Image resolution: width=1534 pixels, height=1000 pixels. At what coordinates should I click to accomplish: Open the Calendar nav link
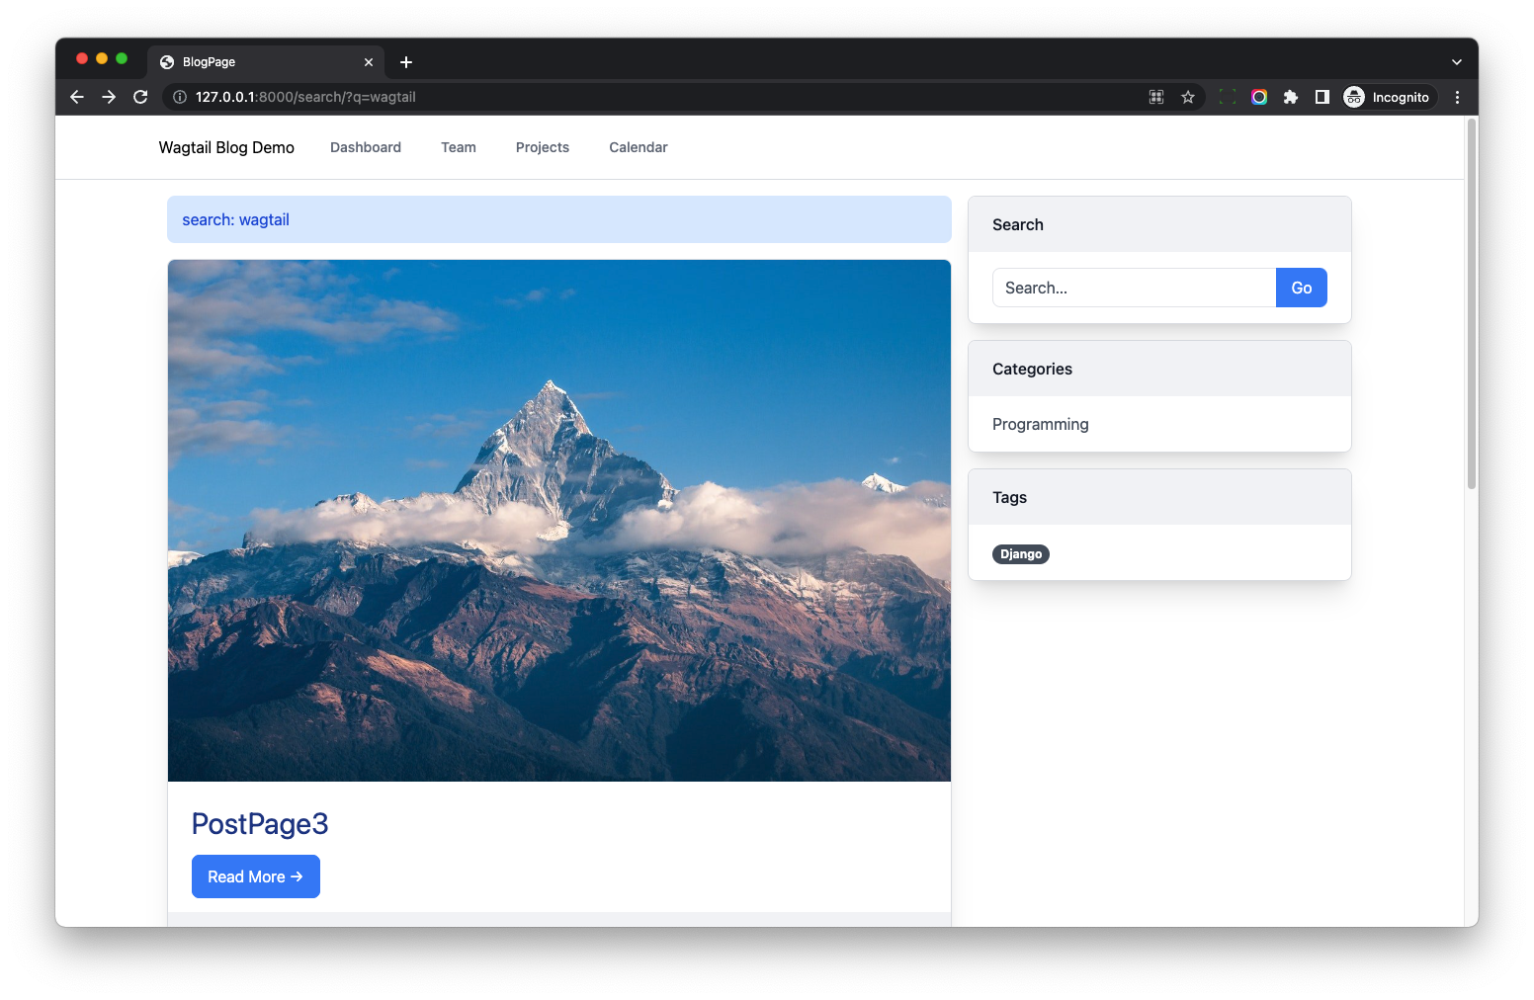pos(638,147)
